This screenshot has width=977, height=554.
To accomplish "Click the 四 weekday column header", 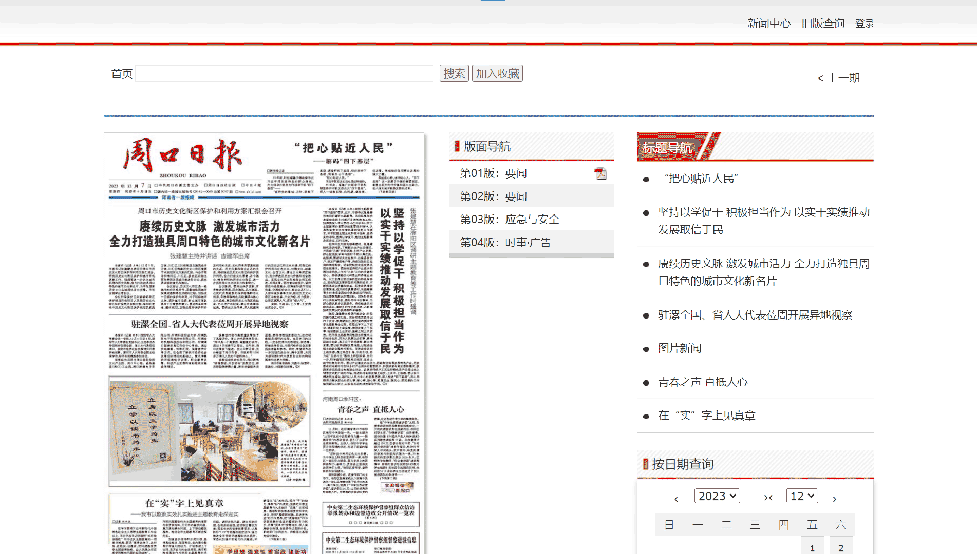I will click(x=783, y=525).
